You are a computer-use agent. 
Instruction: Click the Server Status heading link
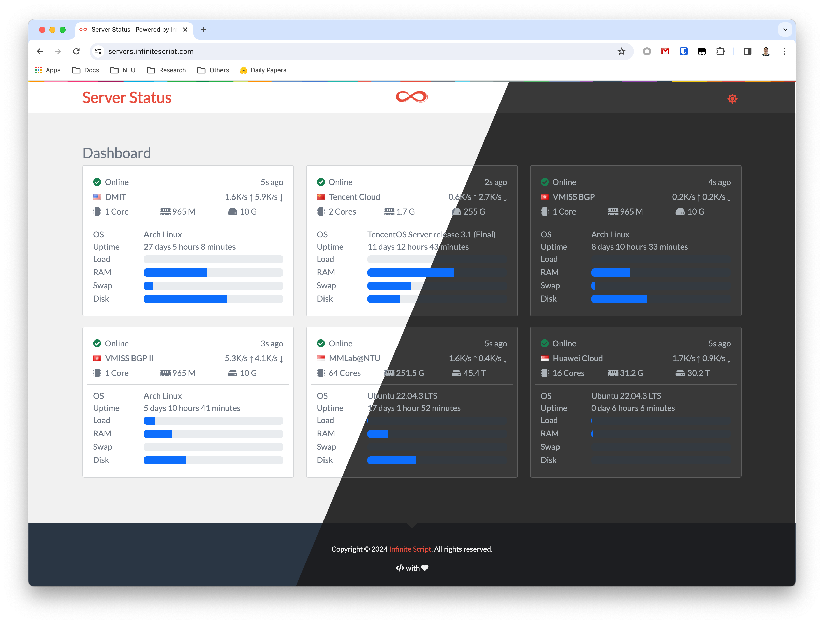tap(127, 98)
